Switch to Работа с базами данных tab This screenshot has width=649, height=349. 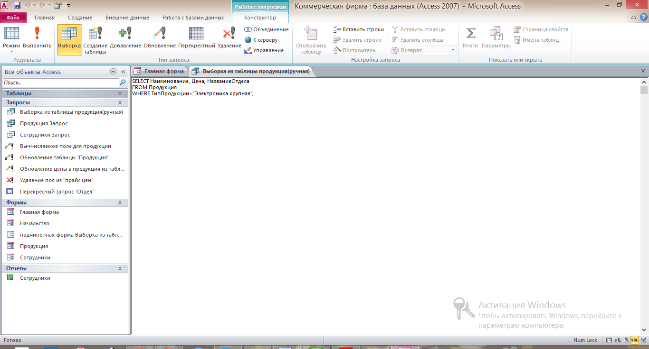click(193, 18)
